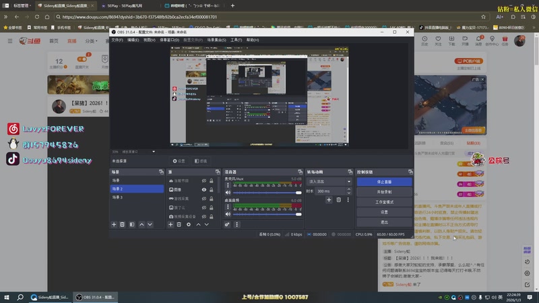Viewport: 539px width, 303px height.
Task: Open source properties gear in Sources panel
Action: (189, 224)
